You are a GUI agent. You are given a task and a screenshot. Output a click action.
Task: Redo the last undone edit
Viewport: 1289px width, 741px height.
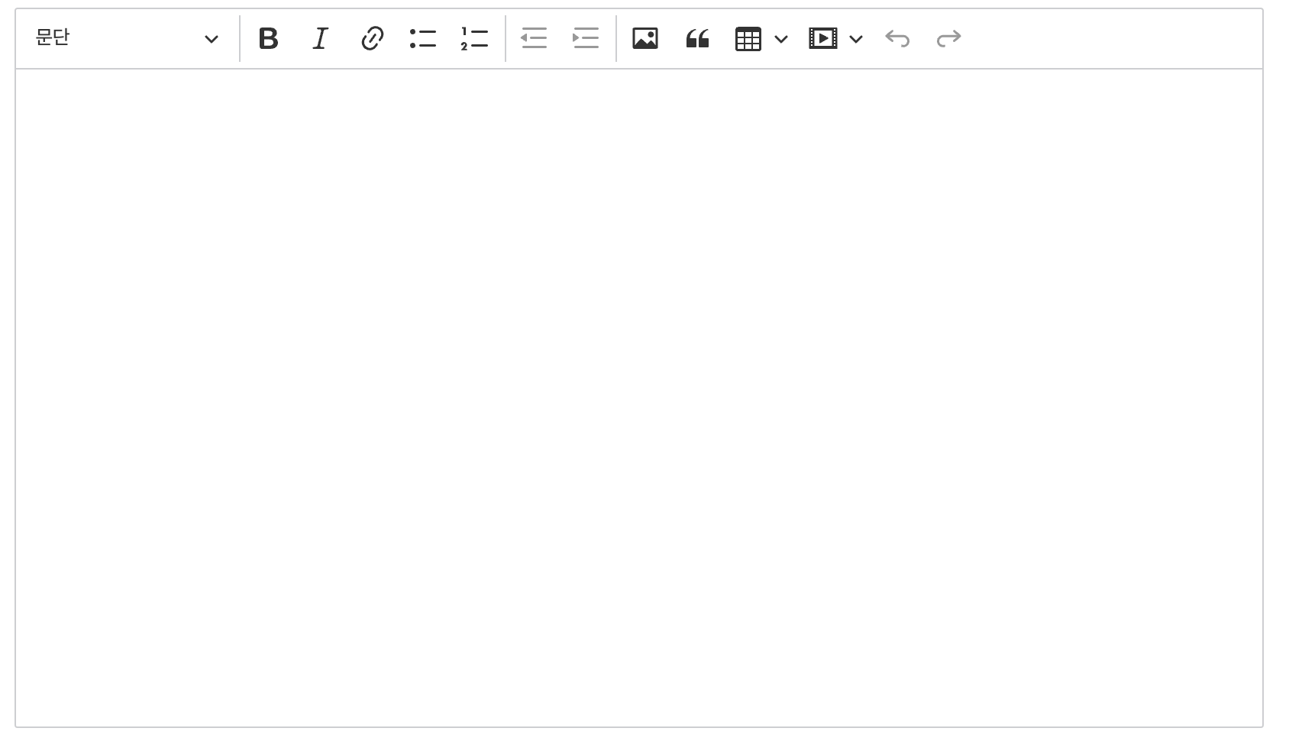[x=948, y=38]
